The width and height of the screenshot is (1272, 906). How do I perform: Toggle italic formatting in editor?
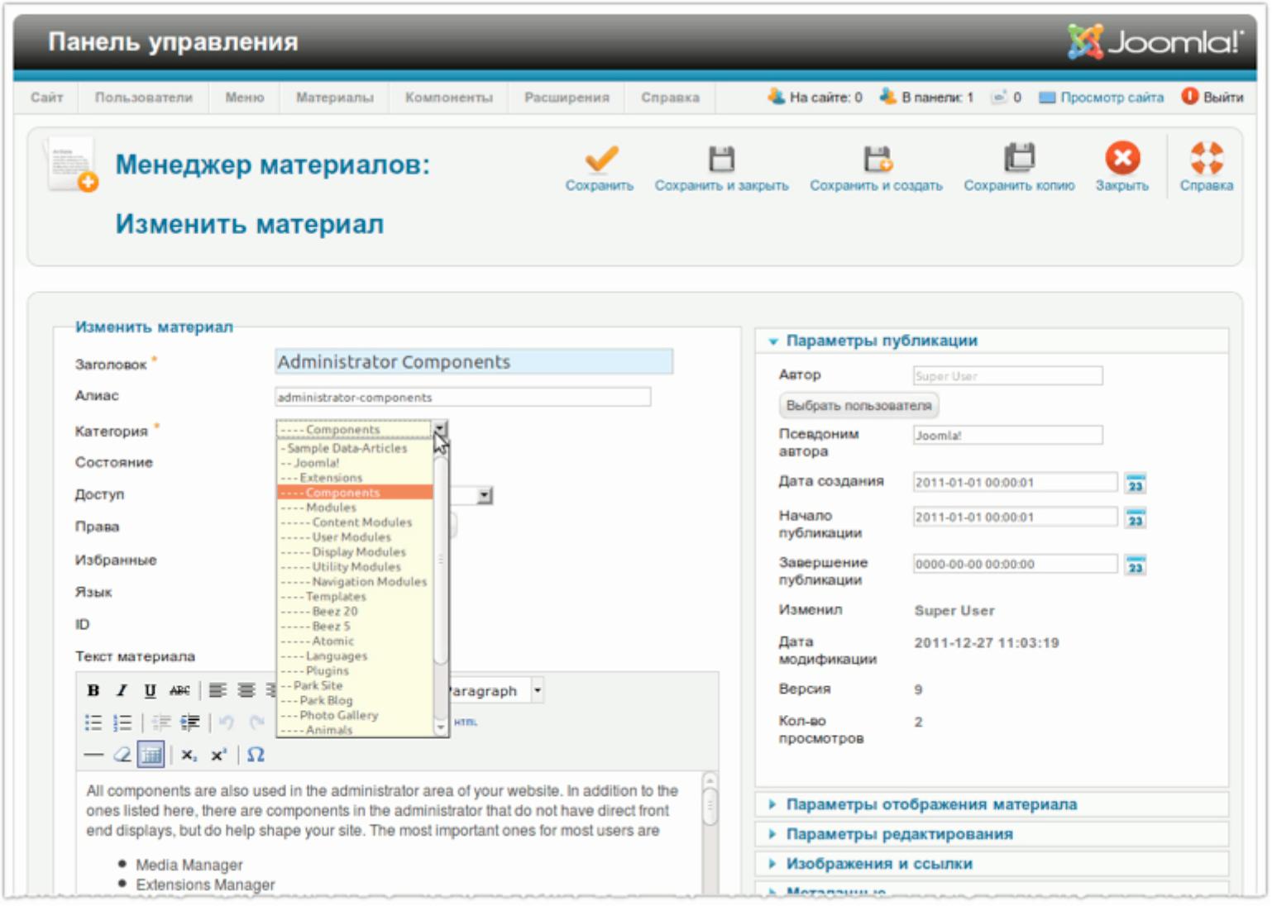click(x=122, y=690)
